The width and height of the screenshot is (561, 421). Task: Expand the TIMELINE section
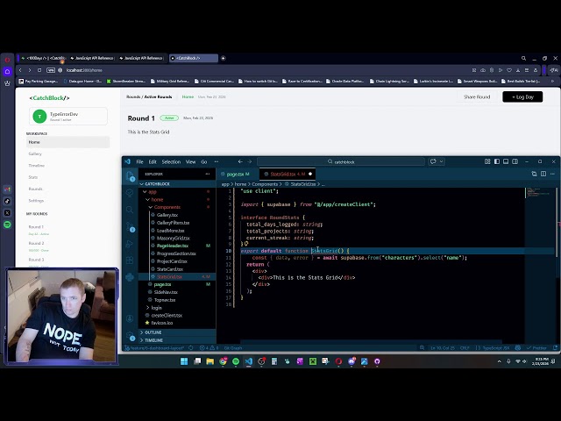point(177,340)
